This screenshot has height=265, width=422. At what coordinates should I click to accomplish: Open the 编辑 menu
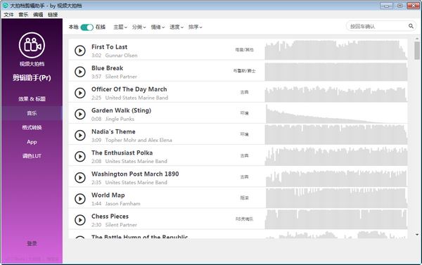coord(38,15)
